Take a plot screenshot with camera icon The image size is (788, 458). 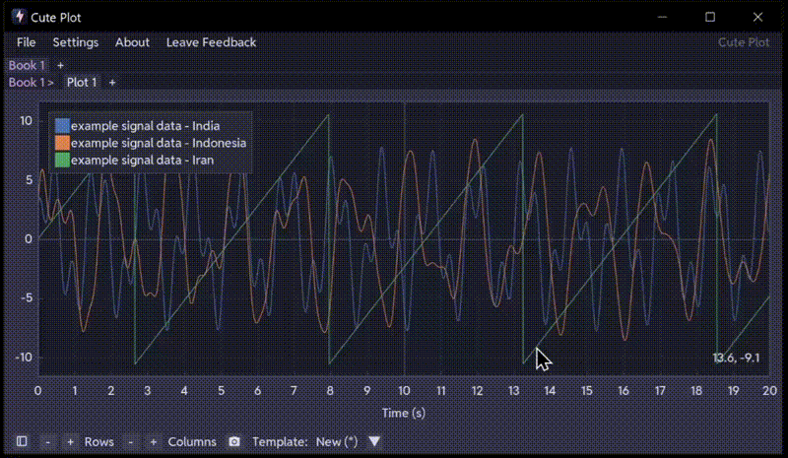[x=234, y=441]
